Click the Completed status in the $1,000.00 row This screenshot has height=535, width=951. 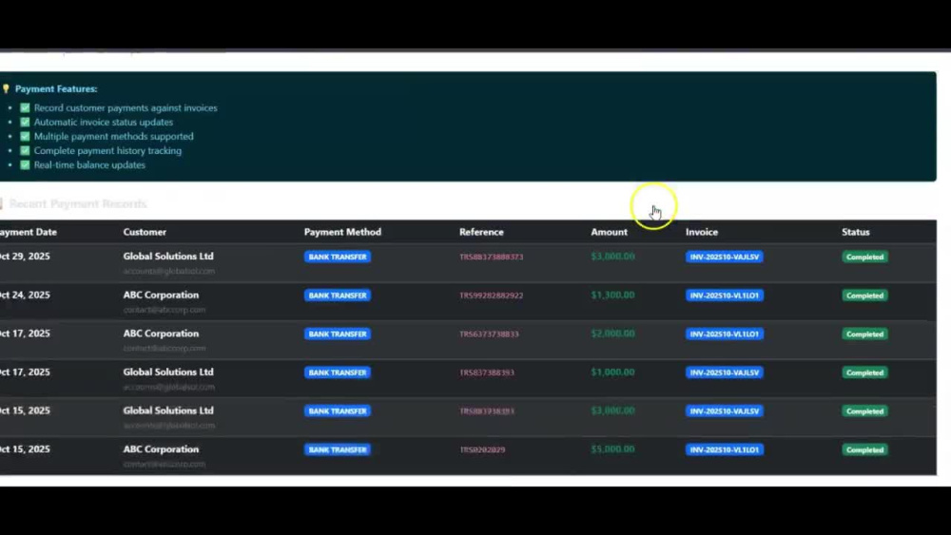[x=864, y=373]
